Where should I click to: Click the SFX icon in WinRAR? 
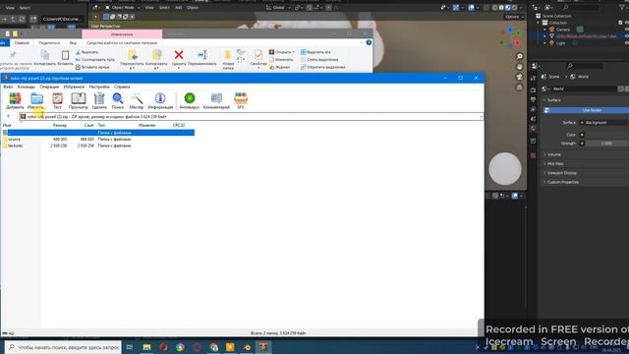coord(241,98)
